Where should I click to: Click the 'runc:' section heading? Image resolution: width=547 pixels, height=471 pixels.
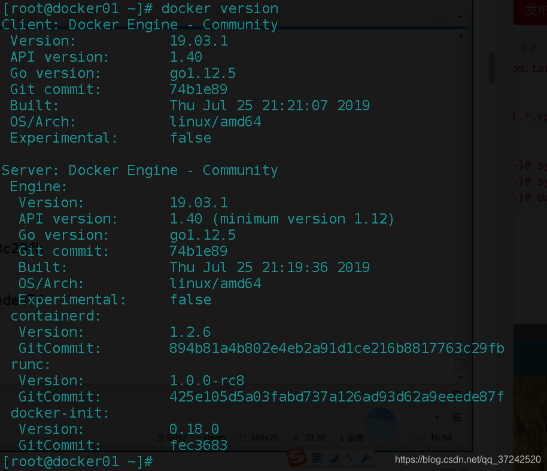click(x=31, y=364)
